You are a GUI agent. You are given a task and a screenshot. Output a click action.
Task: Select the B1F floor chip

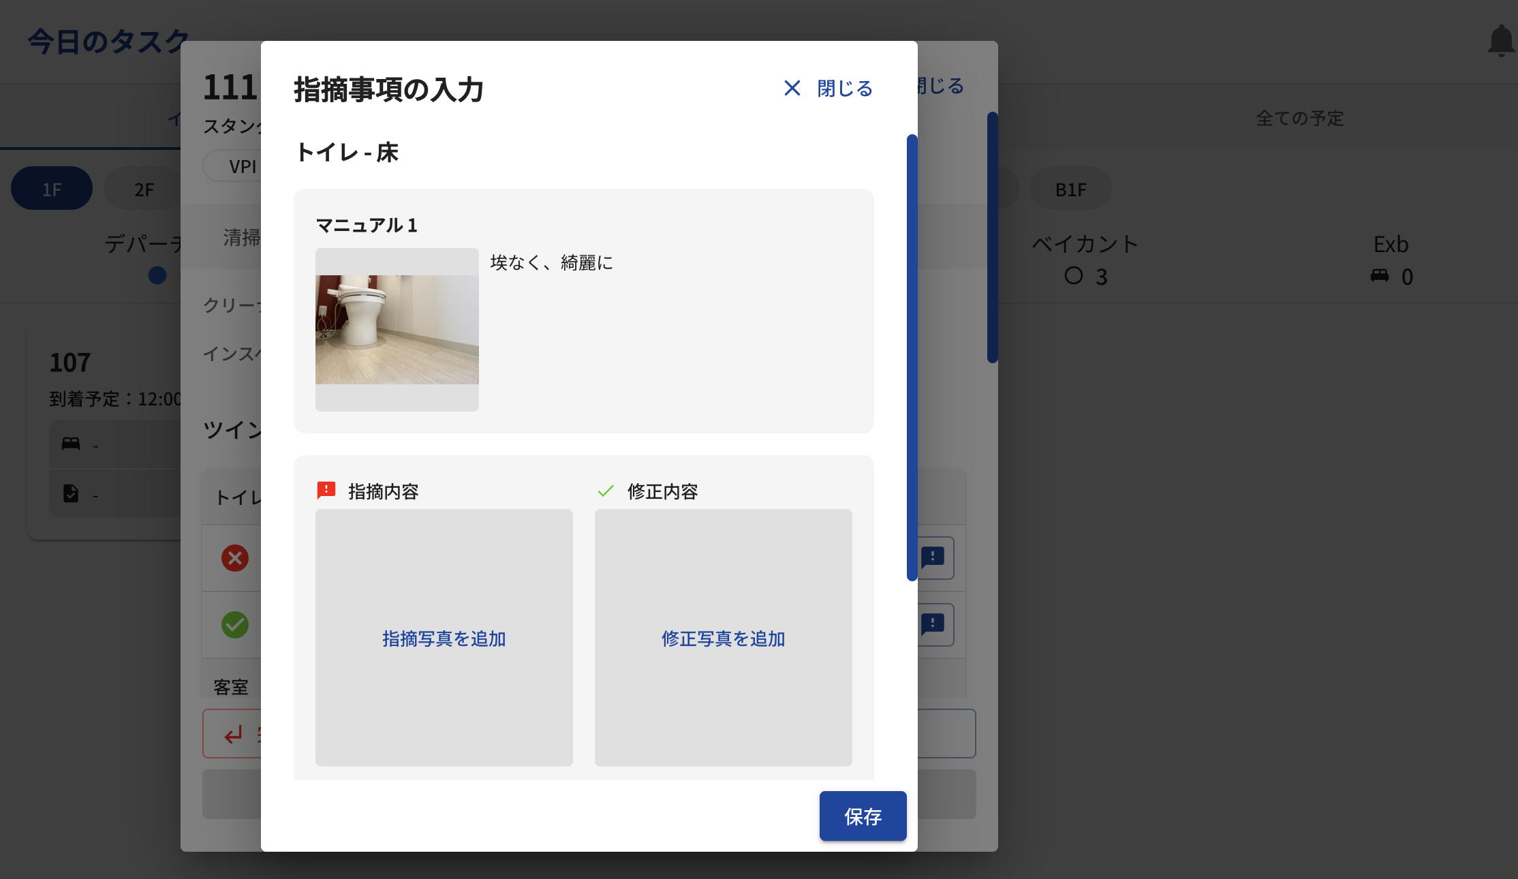1070,189
